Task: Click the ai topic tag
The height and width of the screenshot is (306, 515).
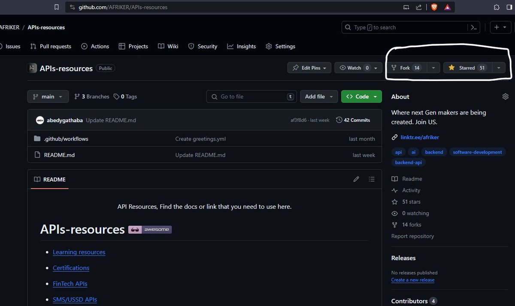Action: pos(413,152)
